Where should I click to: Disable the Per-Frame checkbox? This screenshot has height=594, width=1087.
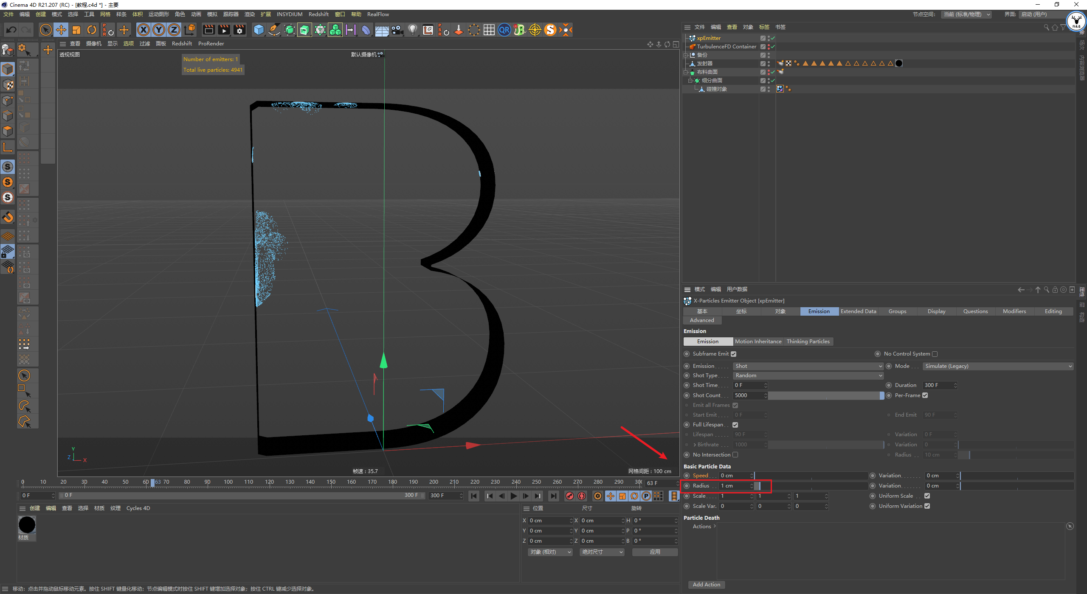(925, 395)
